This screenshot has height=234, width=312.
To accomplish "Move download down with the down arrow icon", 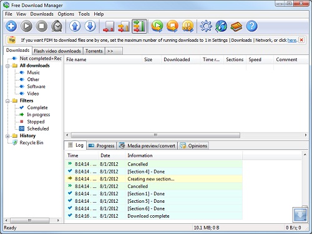I will tap(90, 26).
